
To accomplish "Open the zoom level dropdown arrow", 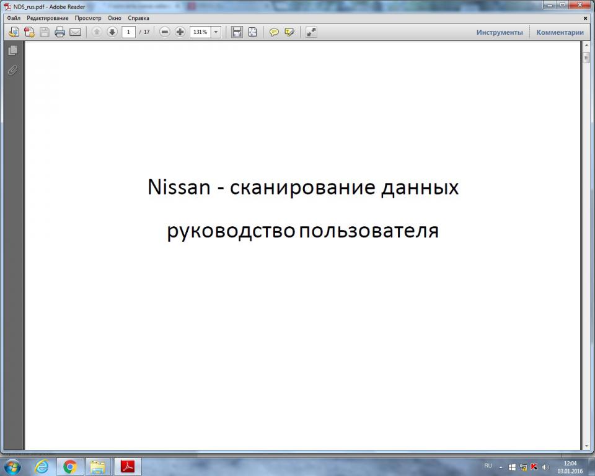I will tap(216, 32).
